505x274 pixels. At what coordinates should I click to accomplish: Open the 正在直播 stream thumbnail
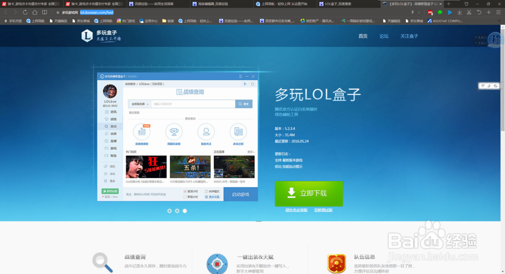pos(234,167)
